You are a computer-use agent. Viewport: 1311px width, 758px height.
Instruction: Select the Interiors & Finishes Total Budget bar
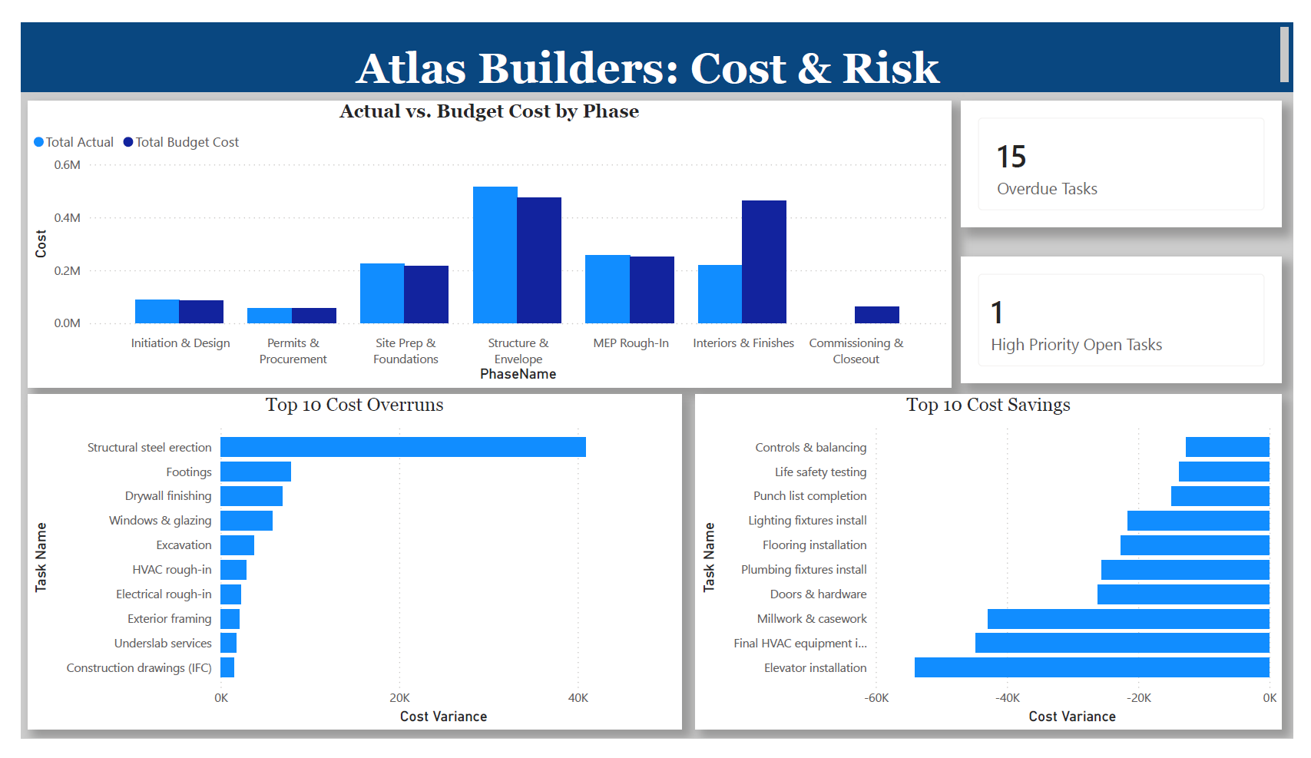(764, 262)
